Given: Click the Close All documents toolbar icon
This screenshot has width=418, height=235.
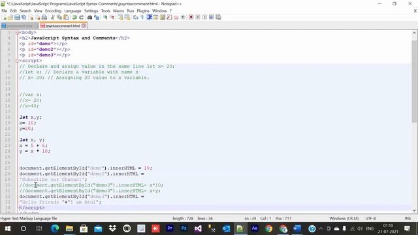Looking at the screenshot, I should coord(38,18).
